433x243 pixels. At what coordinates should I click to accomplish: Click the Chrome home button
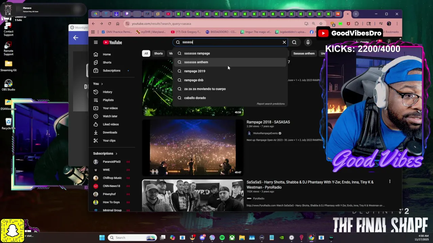pos(117,24)
